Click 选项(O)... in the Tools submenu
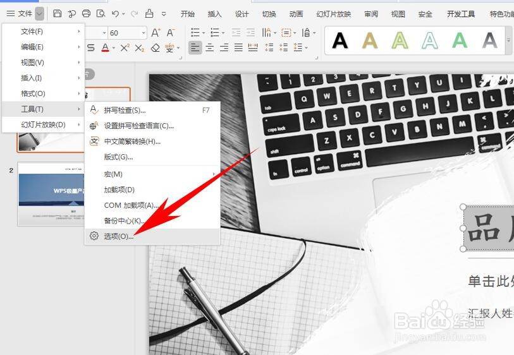The height and width of the screenshot is (355, 514). tap(152, 236)
